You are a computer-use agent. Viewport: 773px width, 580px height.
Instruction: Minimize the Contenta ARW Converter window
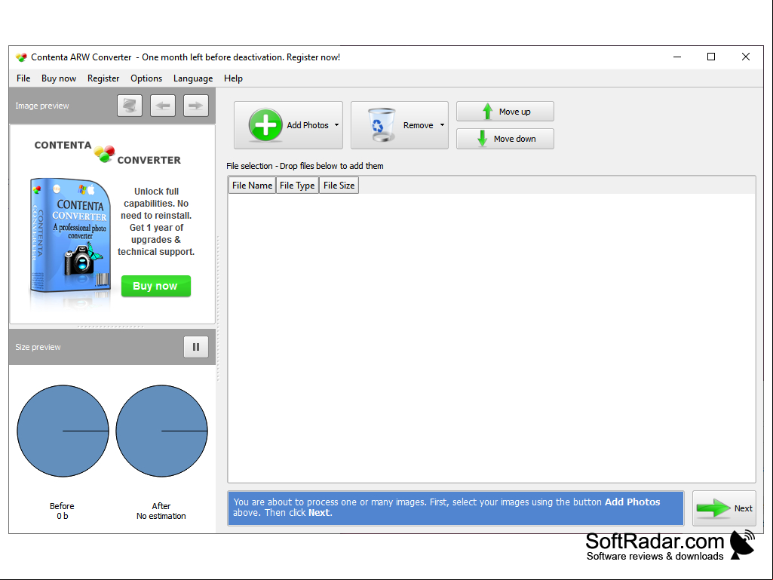(x=677, y=57)
